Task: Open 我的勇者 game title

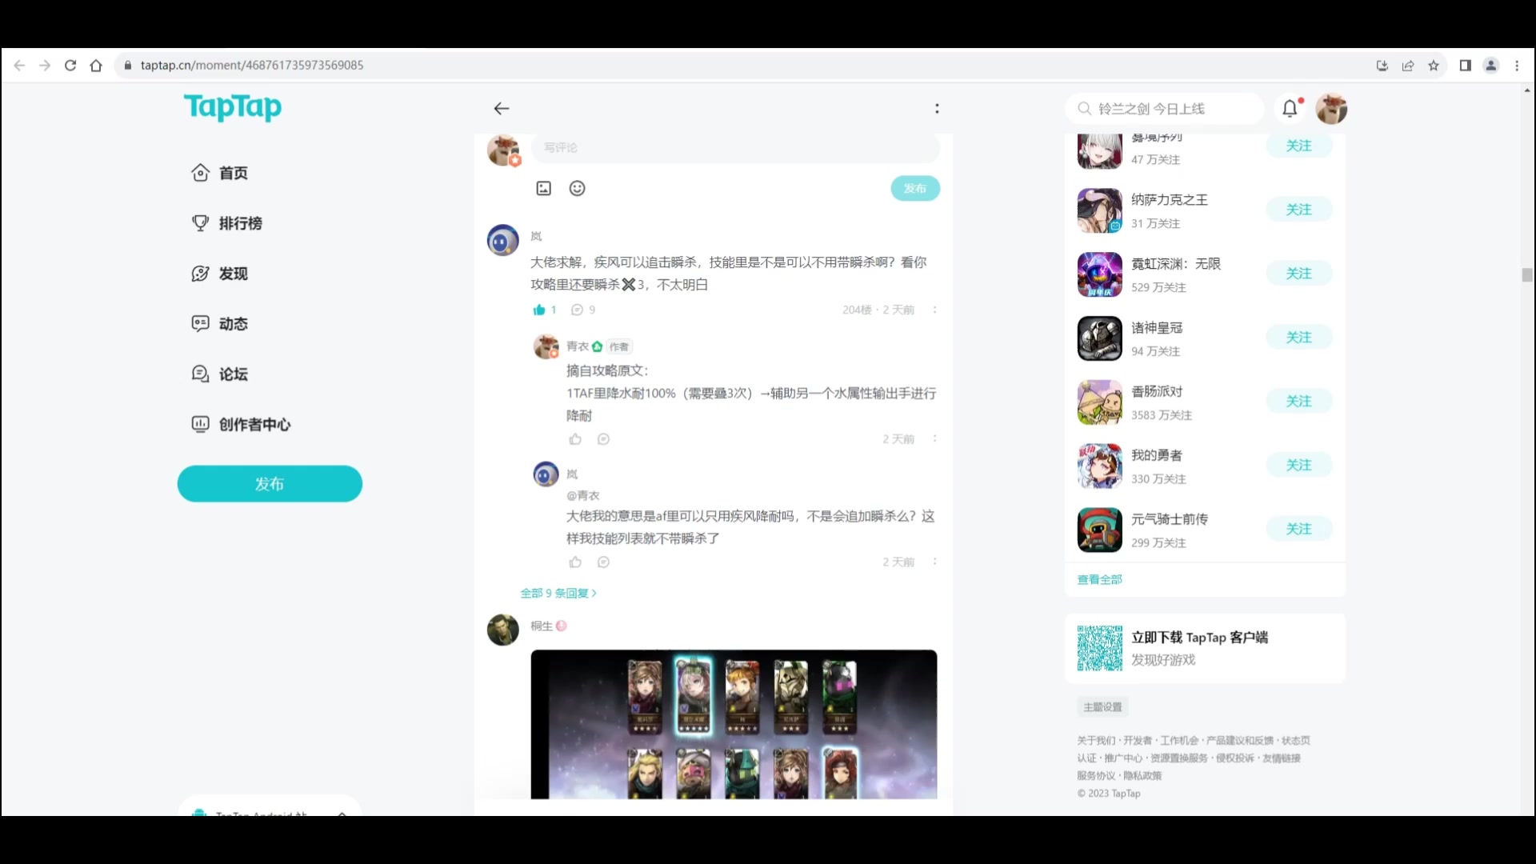Action: click(x=1156, y=455)
